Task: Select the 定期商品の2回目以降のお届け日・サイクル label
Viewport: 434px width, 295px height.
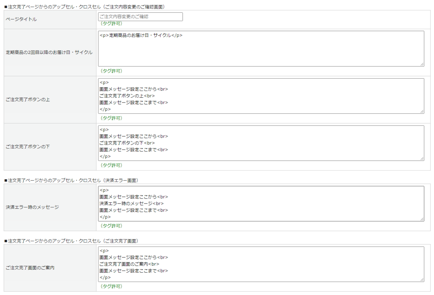Action: point(49,52)
